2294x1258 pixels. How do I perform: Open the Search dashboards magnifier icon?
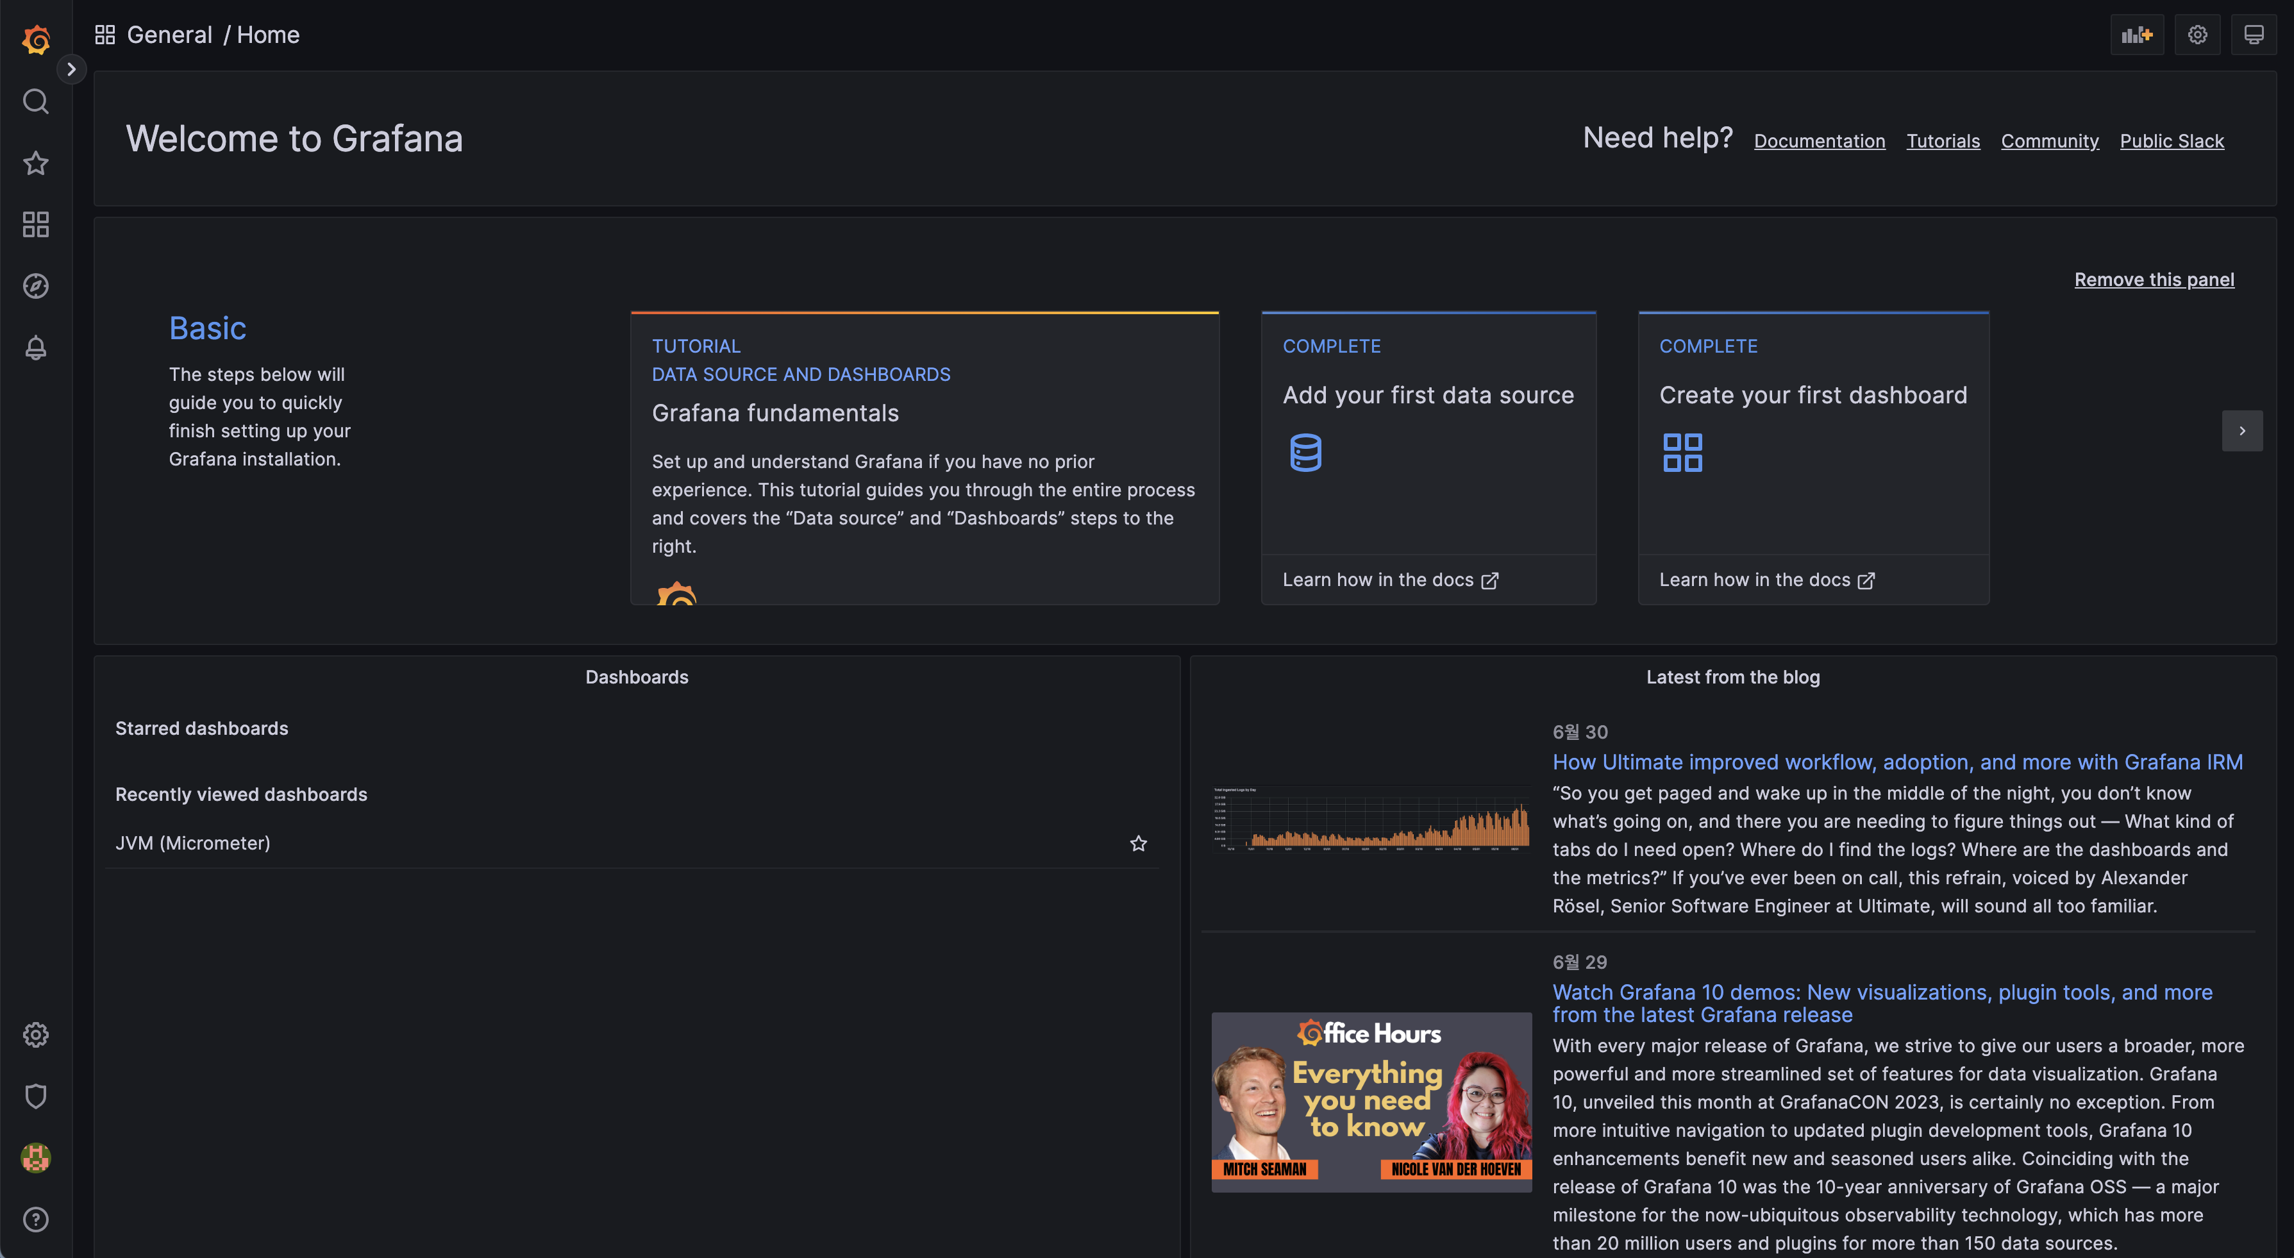[x=36, y=101]
